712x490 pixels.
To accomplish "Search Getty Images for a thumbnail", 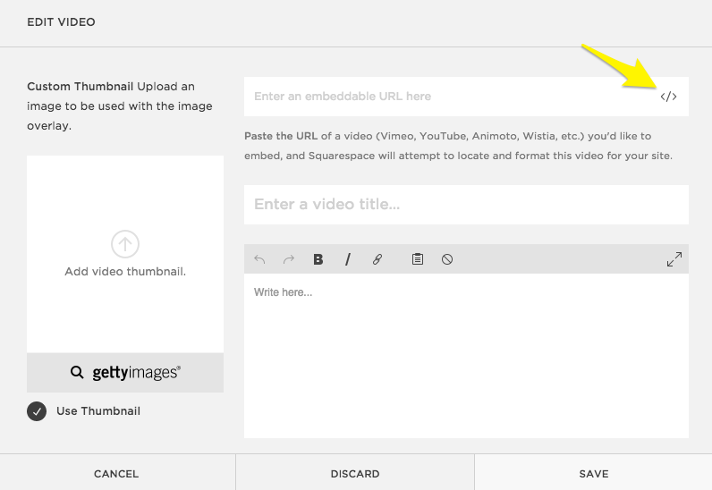I will pyautogui.click(x=125, y=373).
